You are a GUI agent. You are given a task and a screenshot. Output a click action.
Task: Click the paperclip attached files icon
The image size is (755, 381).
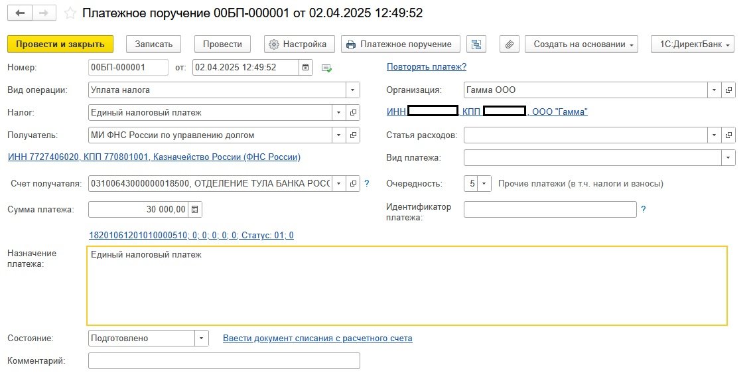pos(509,44)
